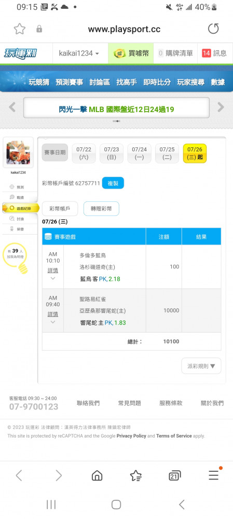The image size is (233, 519).
Task: Click the 複製 button
Action: point(113,183)
